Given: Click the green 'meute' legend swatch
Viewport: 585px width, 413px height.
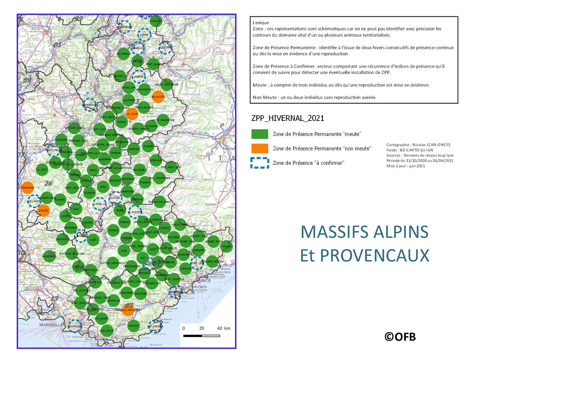Looking at the screenshot, I should [259, 134].
